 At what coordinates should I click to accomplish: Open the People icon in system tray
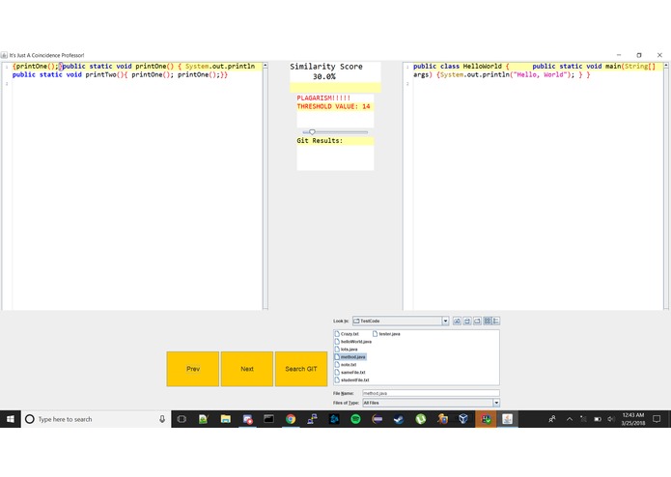point(552,419)
